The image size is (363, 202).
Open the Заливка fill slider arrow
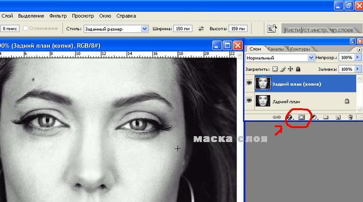click(x=358, y=69)
